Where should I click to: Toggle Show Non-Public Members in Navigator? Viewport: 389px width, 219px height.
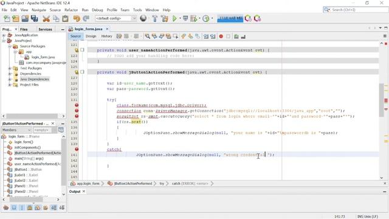pos(30,207)
